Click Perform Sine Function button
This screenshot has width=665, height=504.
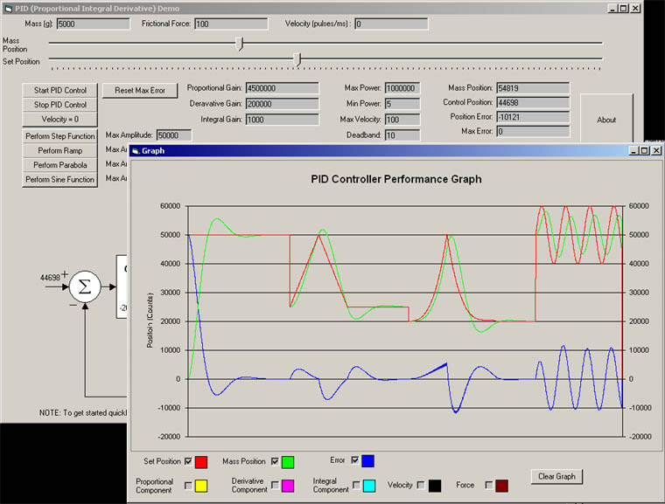pos(59,179)
